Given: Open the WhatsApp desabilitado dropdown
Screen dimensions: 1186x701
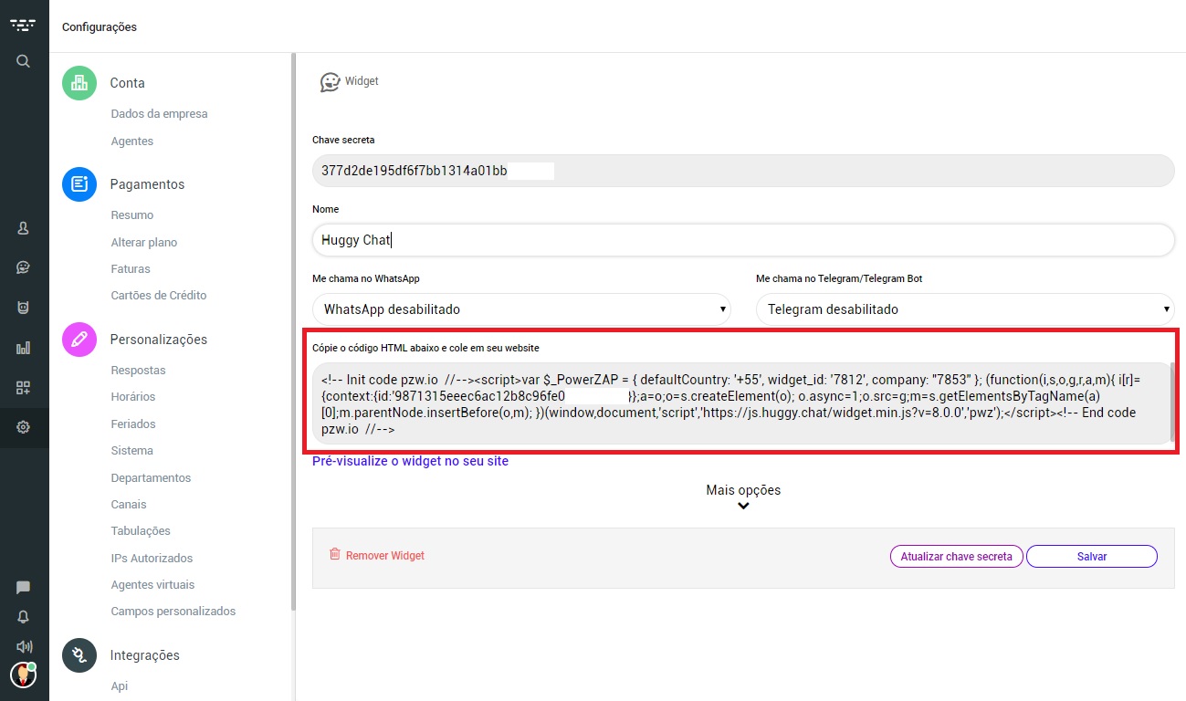Looking at the screenshot, I should [x=521, y=309].
